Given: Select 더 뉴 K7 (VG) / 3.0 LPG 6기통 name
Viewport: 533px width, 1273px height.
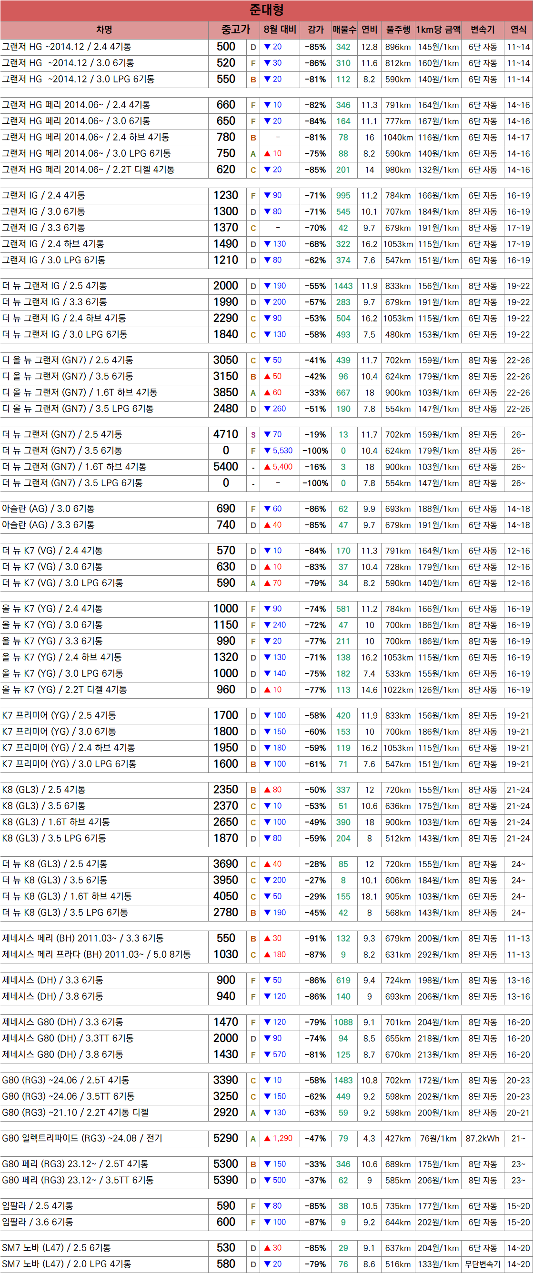Looking at the screenshot, I should pyautogui.click(x=63, y=583).
